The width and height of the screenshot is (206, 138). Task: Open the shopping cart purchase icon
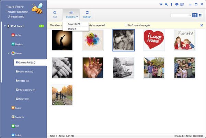pos(161,4)
